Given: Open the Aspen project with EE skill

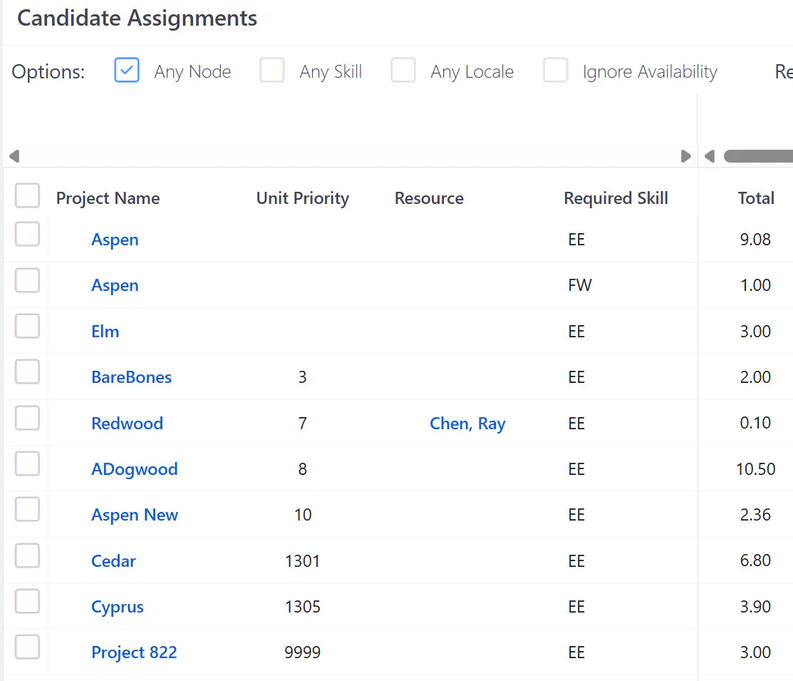Looking at the screenshot, I should pyautogui.click(x=115, y=240).
